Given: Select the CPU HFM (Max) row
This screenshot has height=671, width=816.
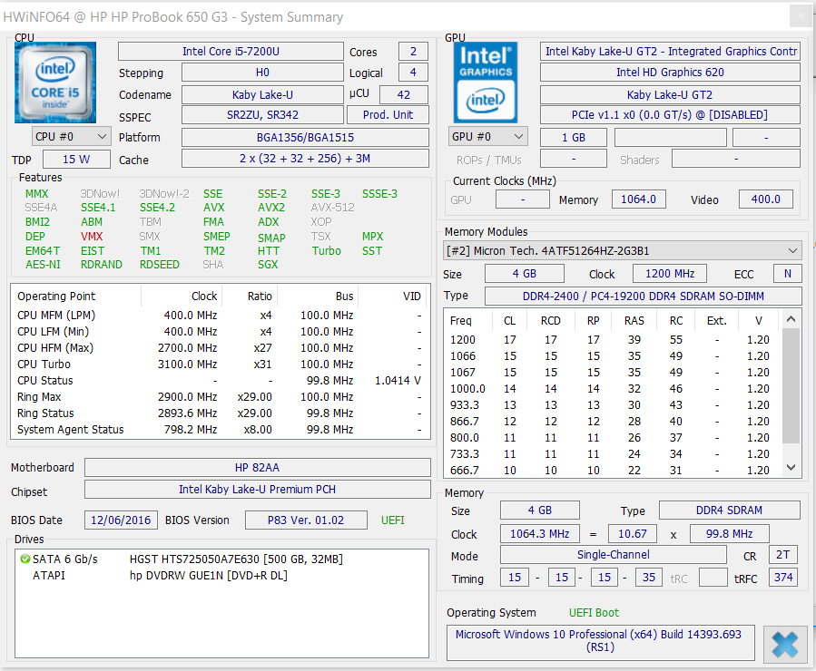Looking at the screenshot, I should coord(221,348).
